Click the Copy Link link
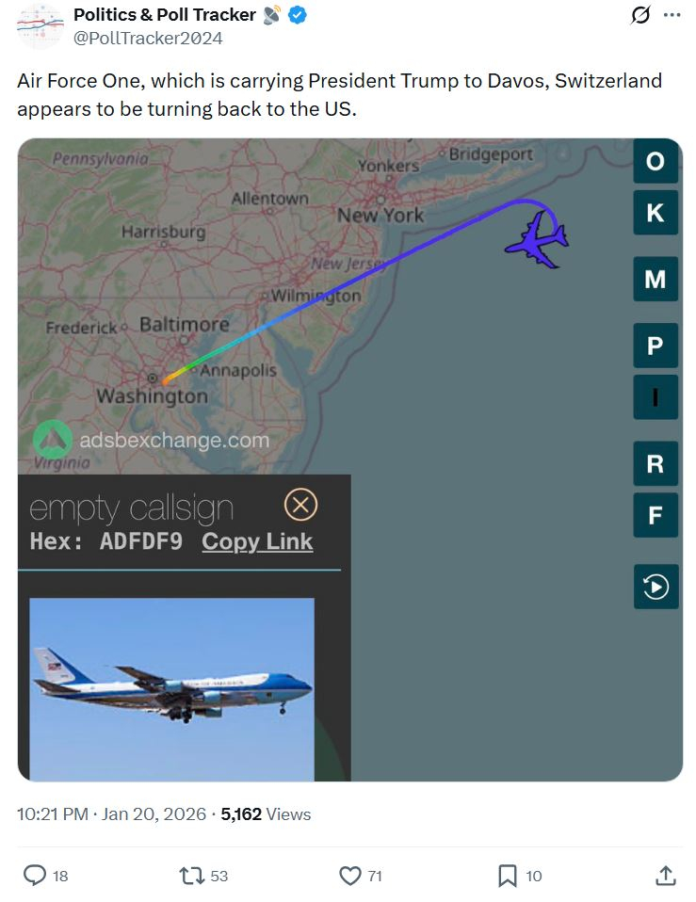This screenshot has width=696, height=902. click(x=257, y=542)
